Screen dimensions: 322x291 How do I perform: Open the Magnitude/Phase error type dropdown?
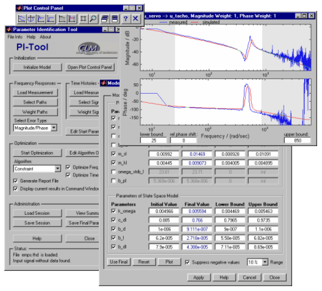pyautogui.click(x=54, y=128)
